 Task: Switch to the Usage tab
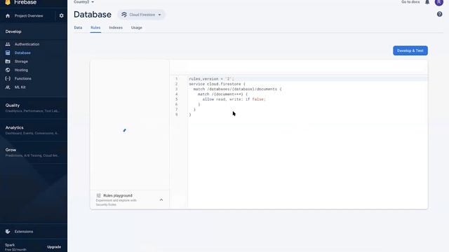(x=137, y=28)
